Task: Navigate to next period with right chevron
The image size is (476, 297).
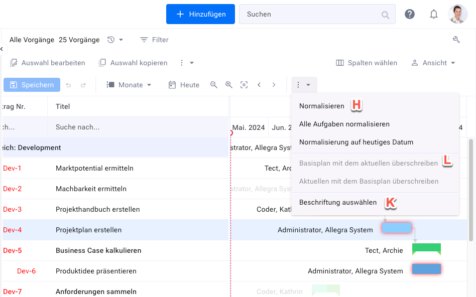Action: 274,85
